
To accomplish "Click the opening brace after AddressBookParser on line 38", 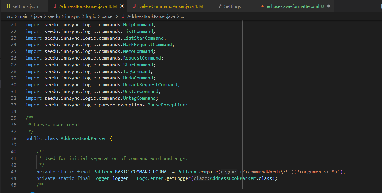I will (x=111, y=138).
